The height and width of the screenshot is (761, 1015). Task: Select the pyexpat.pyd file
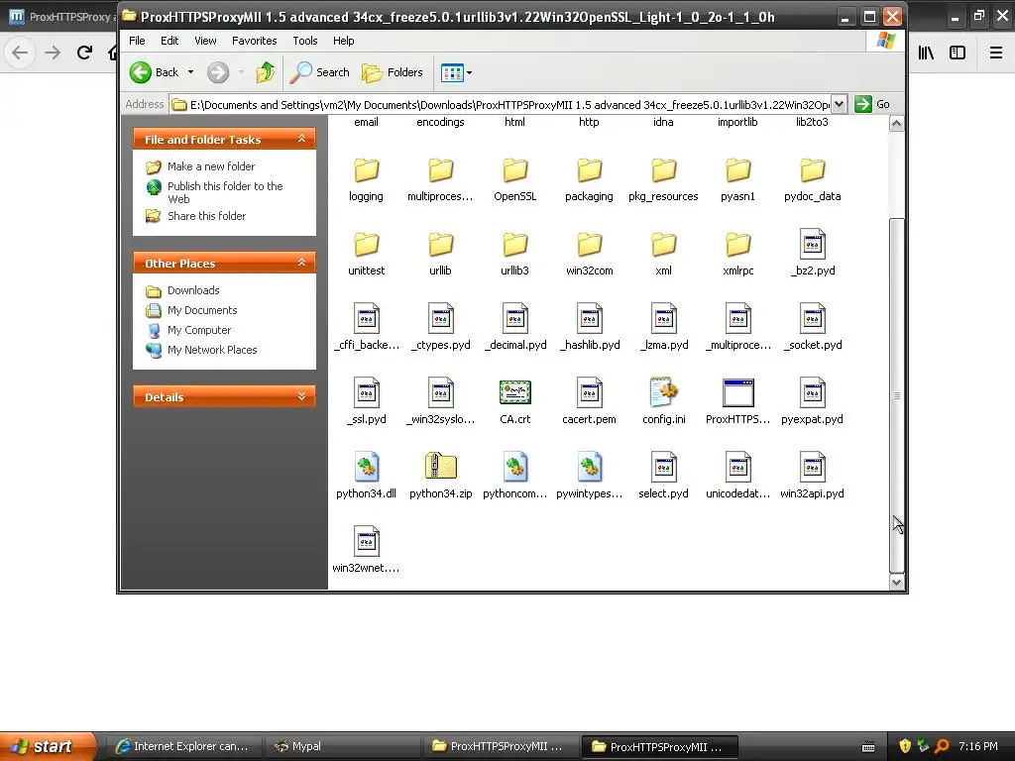[812, 402]
